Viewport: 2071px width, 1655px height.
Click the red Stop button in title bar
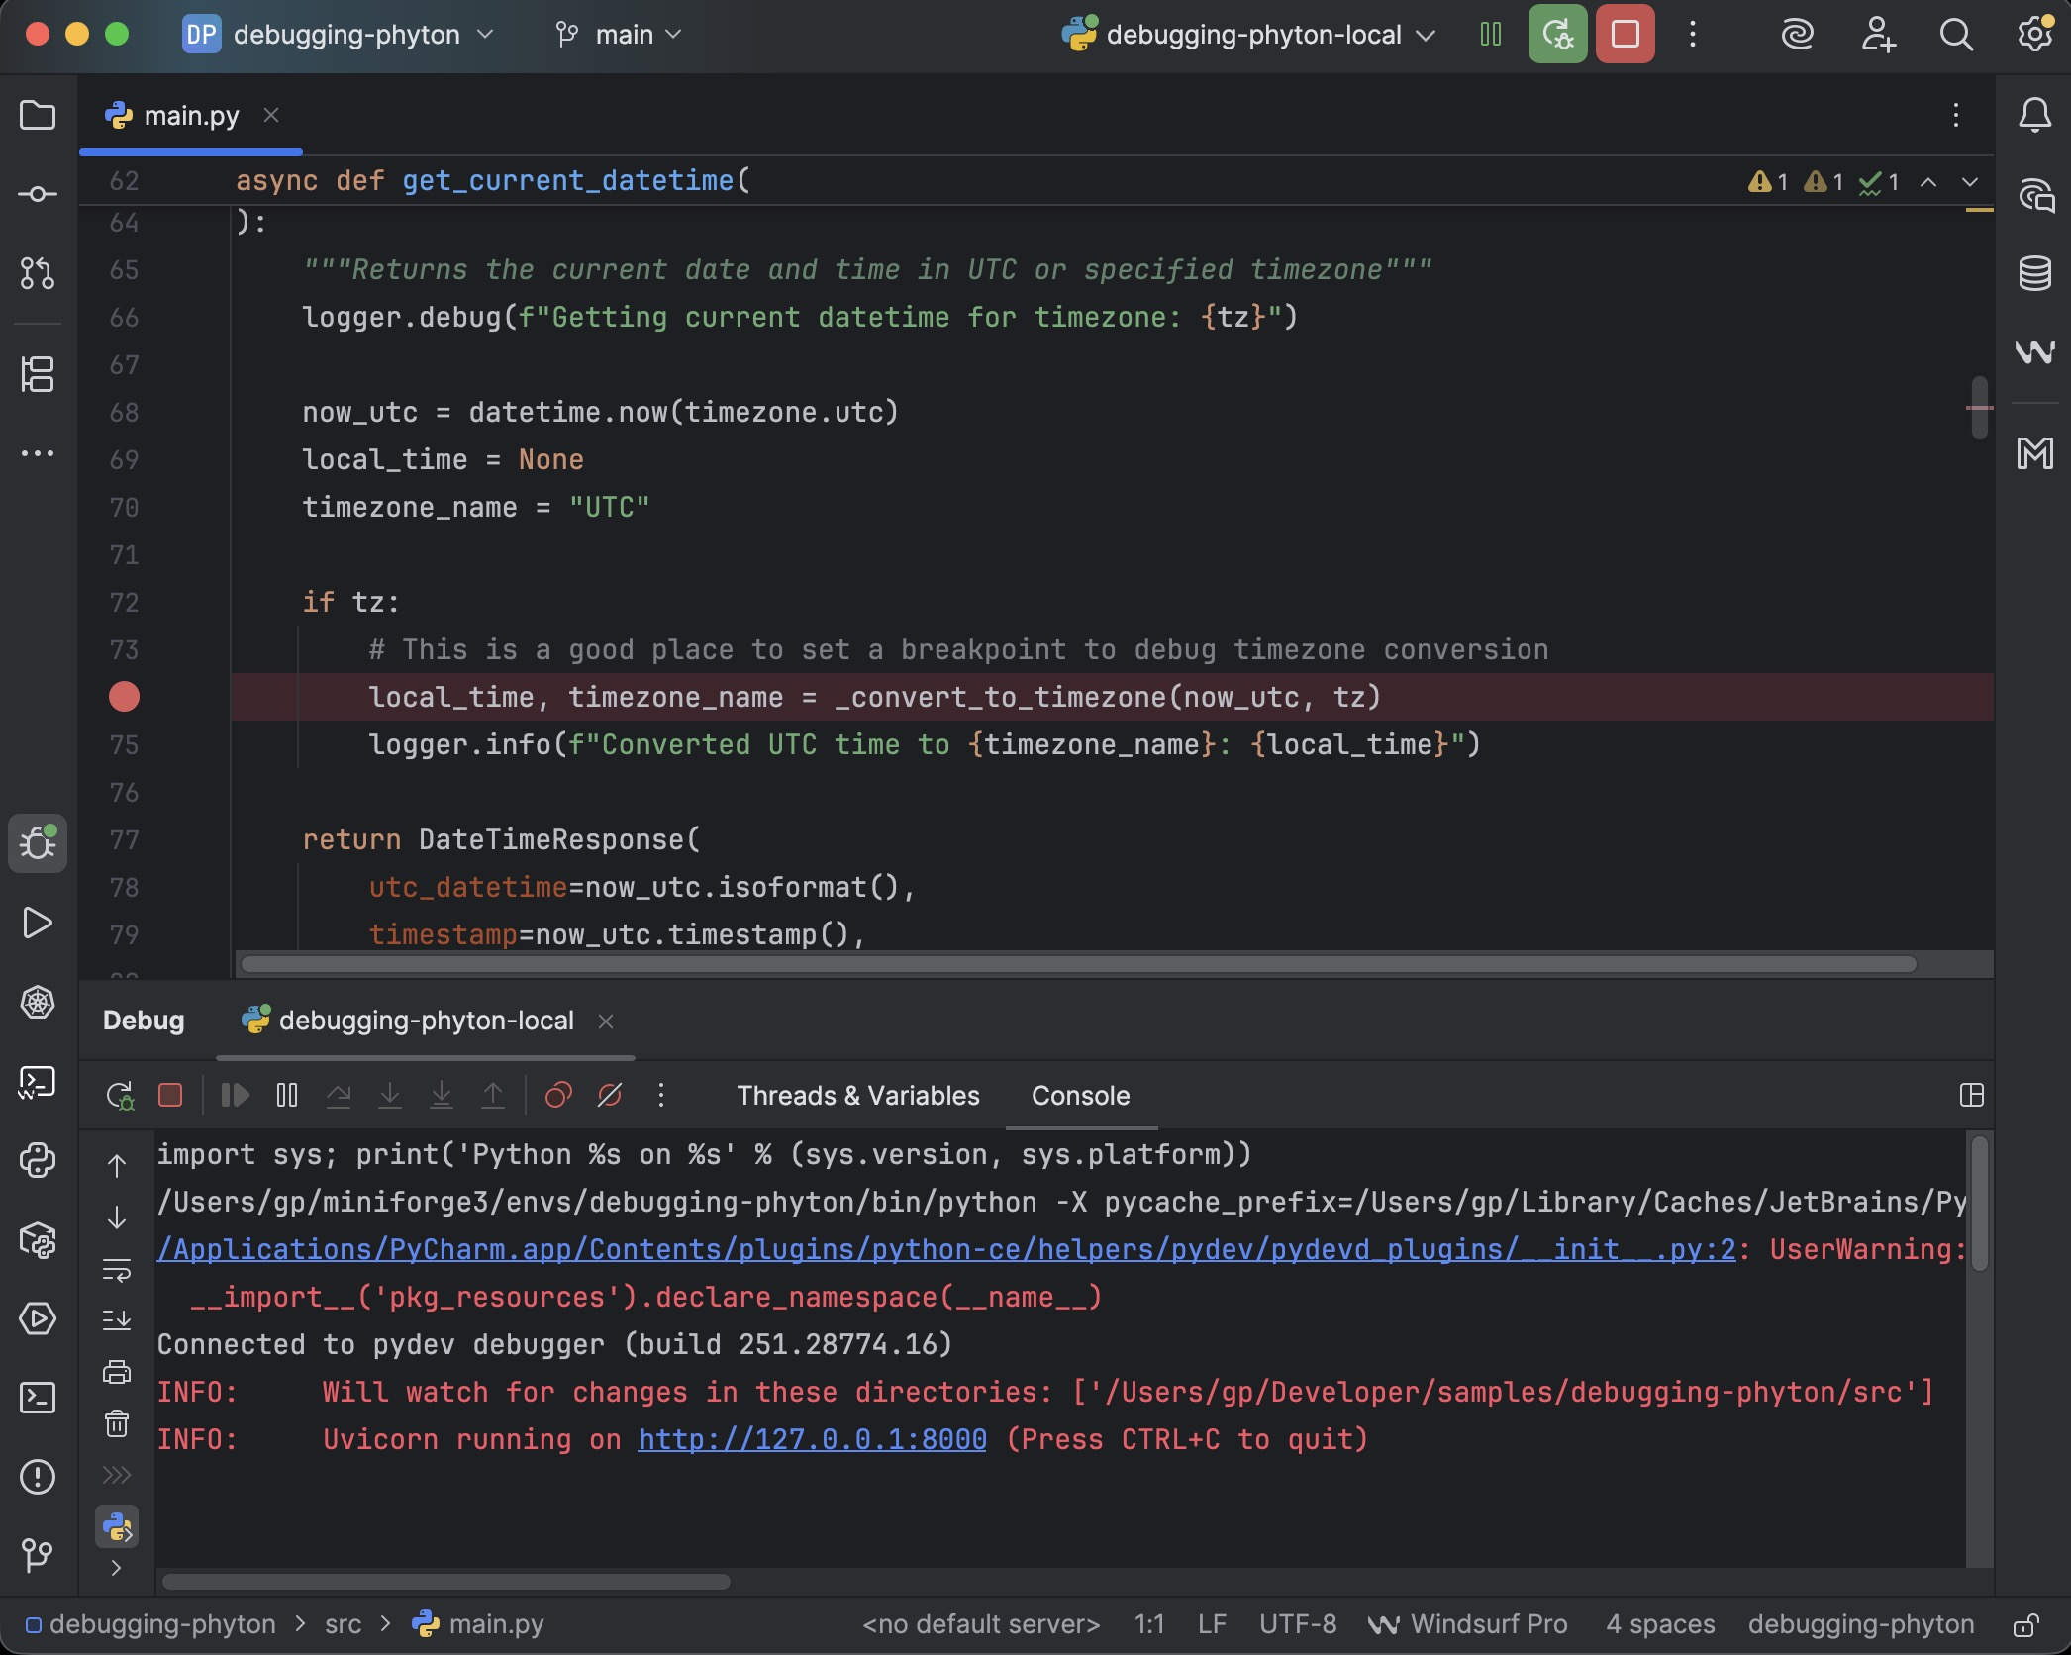(1625, 35)
